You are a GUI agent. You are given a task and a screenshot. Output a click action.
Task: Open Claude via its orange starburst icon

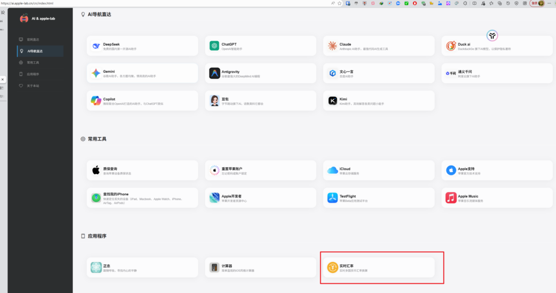coord(332,46)
